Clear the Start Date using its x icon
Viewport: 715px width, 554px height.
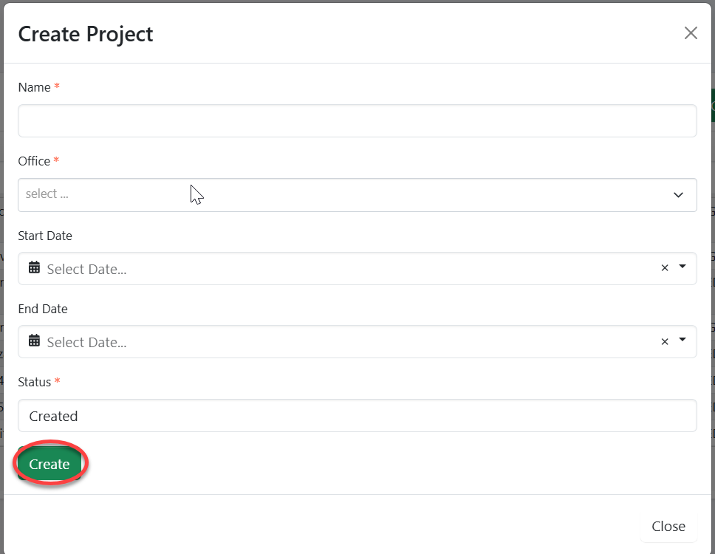coord(665,268)
